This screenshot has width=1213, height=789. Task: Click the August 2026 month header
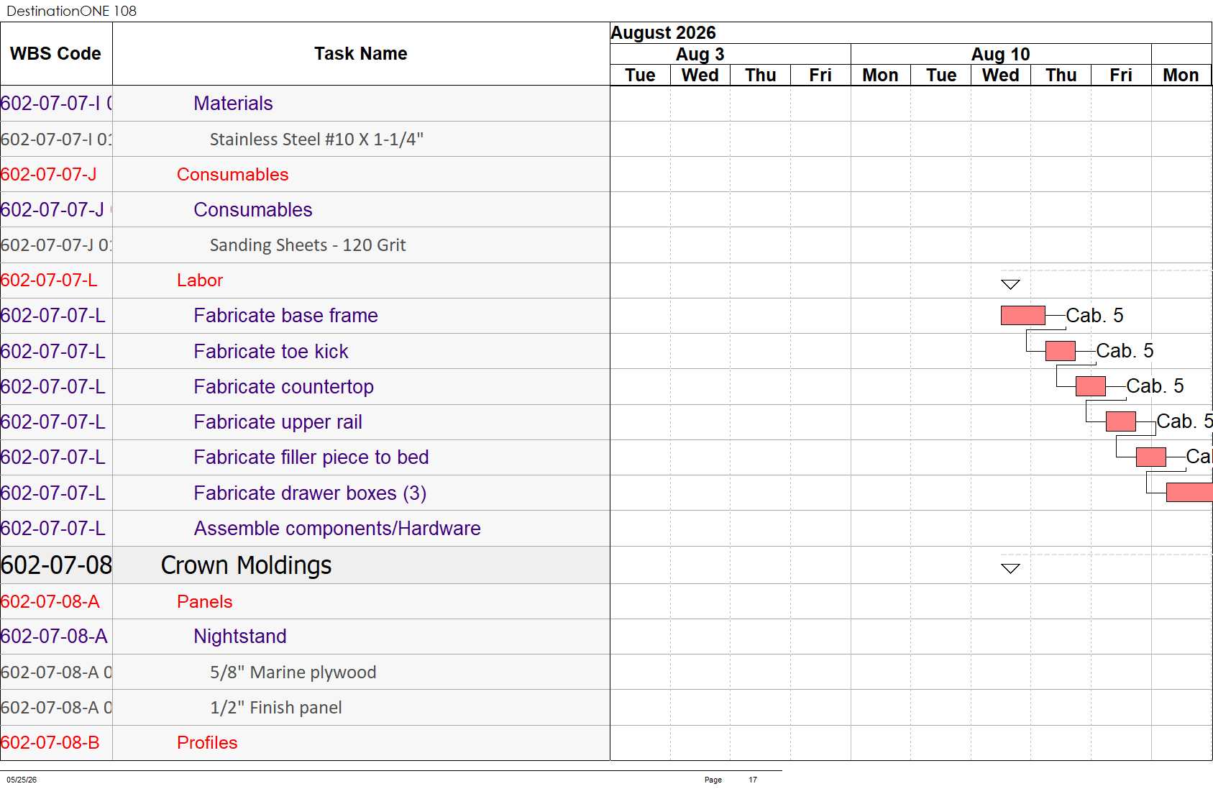pos(663,33)
